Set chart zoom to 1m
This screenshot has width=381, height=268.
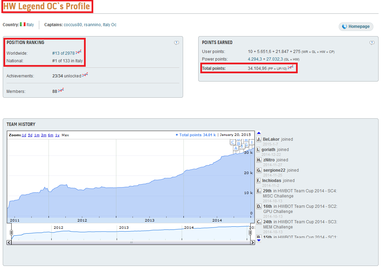37,135
